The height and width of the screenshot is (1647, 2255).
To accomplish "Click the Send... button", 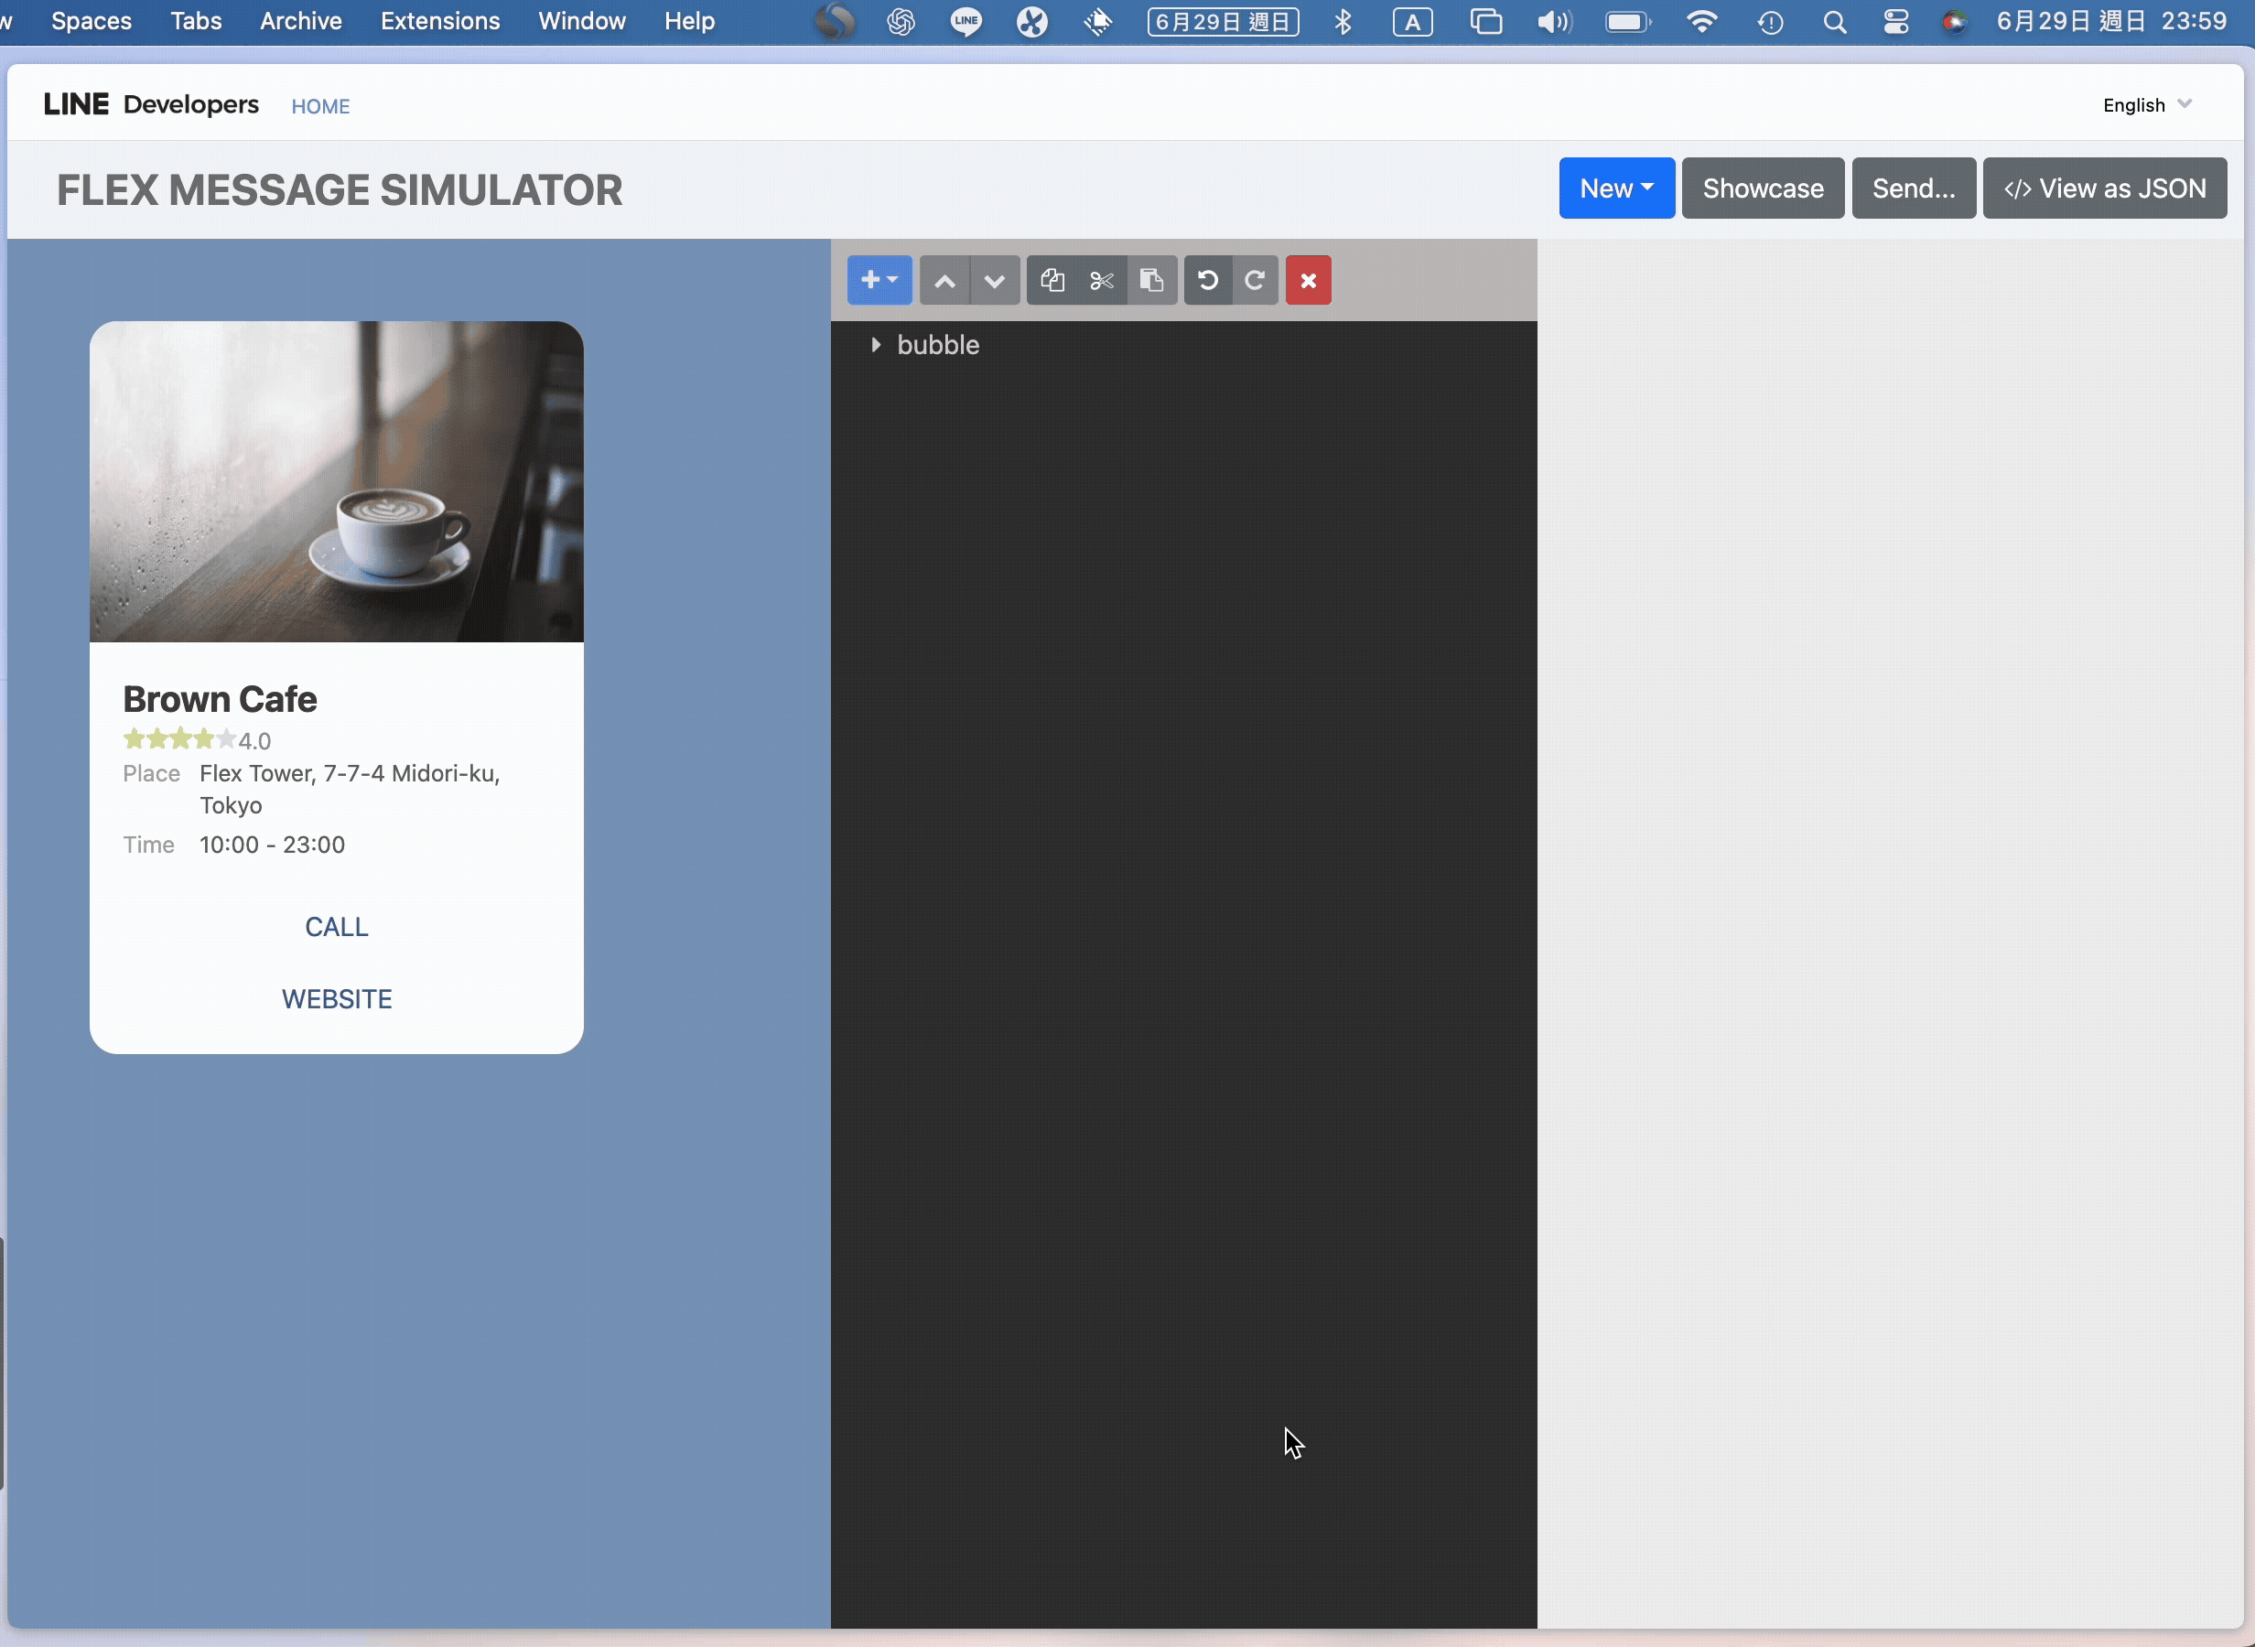I will click(x=1913, y=188).
